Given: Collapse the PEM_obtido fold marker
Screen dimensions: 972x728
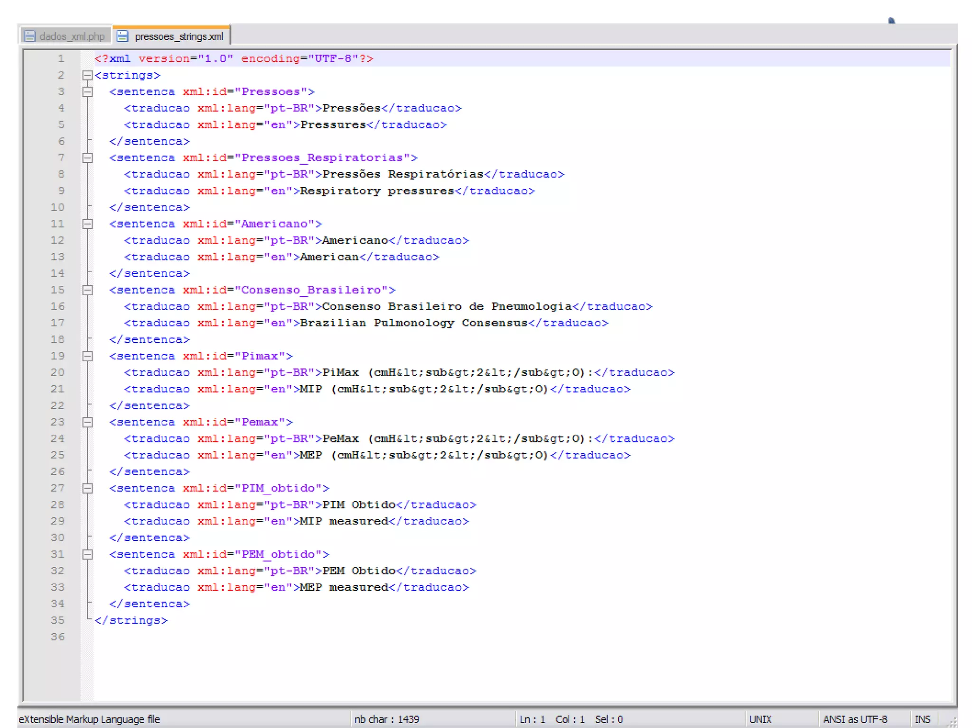Looking at the screenshot, I should [x=87, y=554].
